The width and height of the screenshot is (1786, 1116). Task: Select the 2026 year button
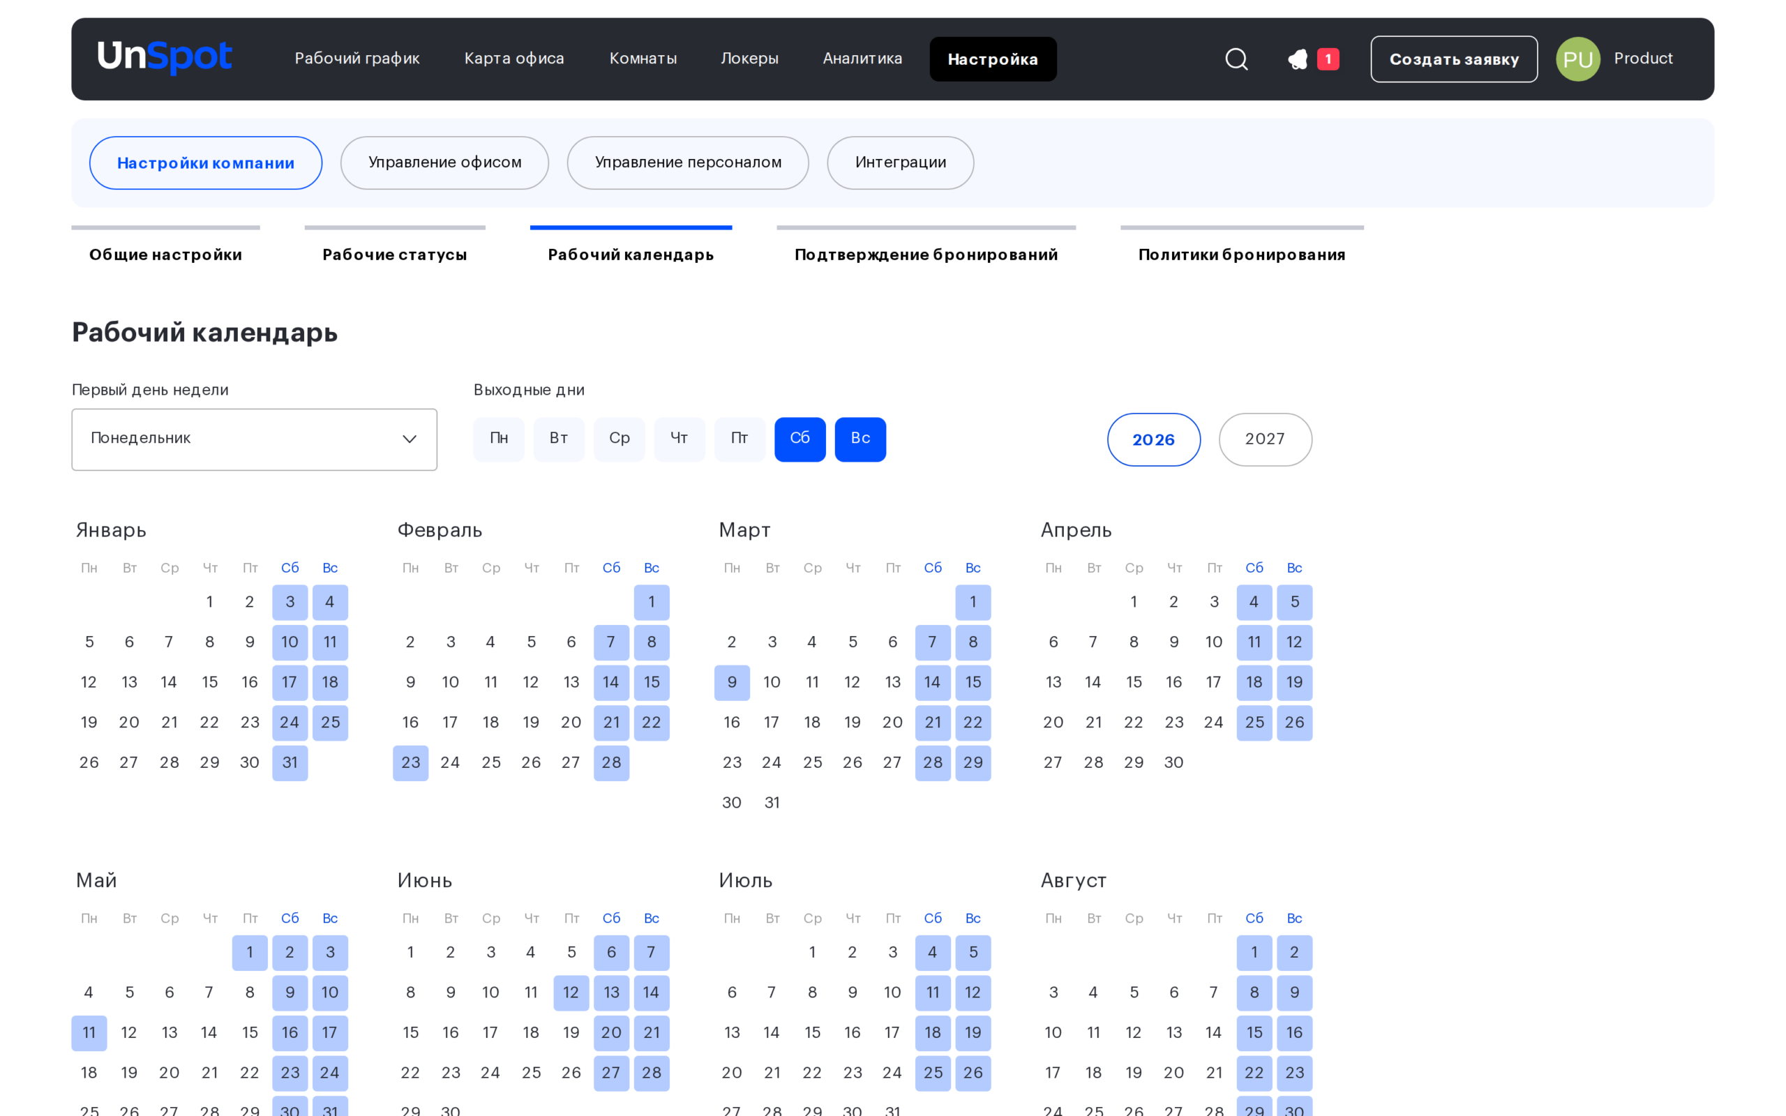(1153, 439)
